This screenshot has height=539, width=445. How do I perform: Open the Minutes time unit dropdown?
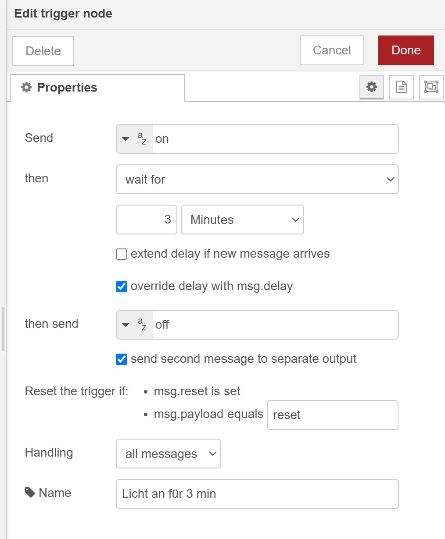(x=242, y=220)
